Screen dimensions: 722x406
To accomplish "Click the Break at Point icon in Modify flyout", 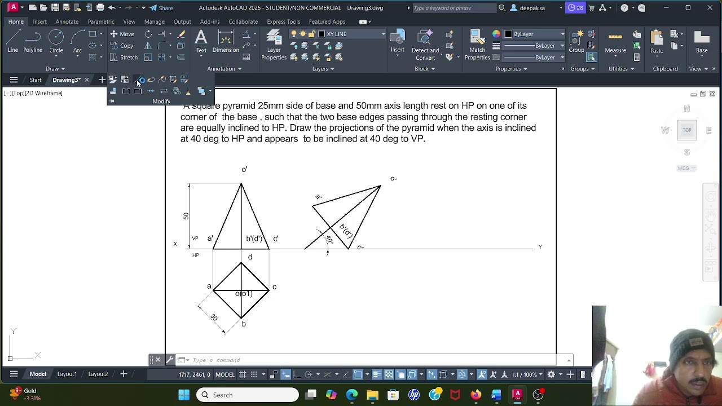I will pyautogui.click(x=138, y=91).
